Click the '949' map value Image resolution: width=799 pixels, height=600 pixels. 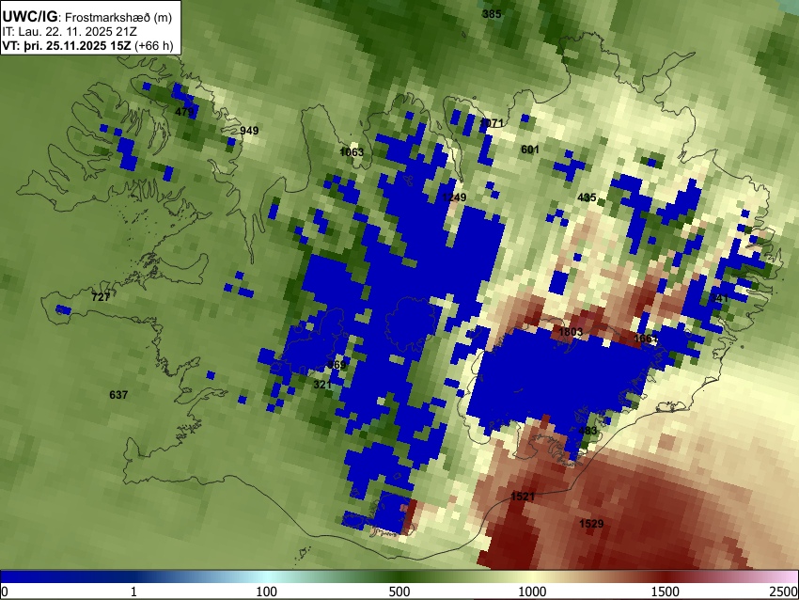(x=249, y=131)
